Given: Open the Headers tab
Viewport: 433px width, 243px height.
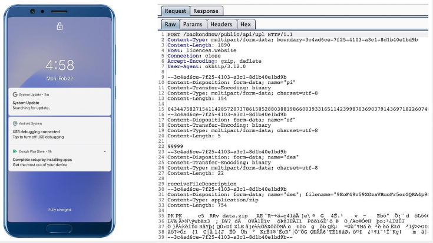Looking at the screenshot, I should tap(222, 24).
